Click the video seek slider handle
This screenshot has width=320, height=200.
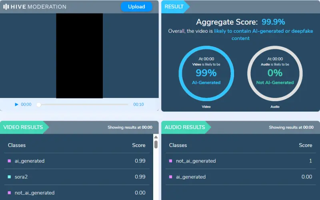[39, 104]
